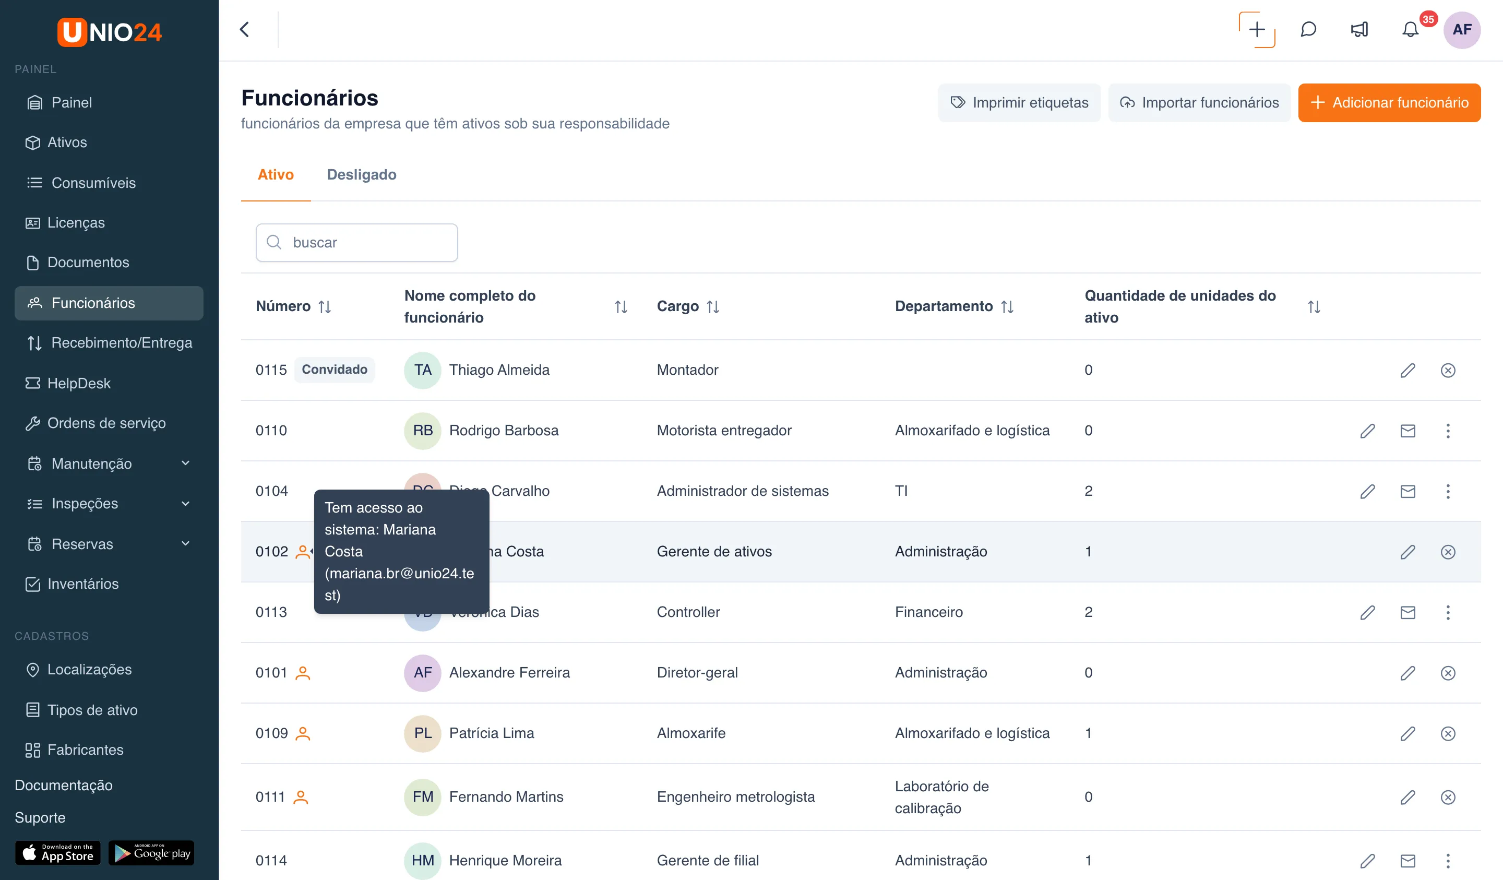The image size is (1503, 880).
Task: Sort table by Número column
Action: coord(325,307)
